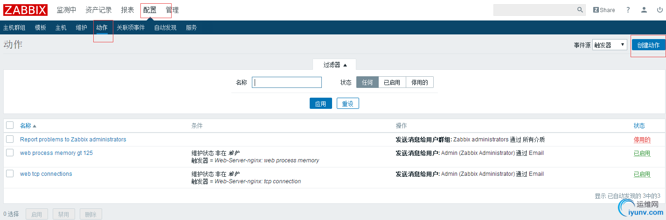The height and width of the screenshot is (220, 666).
Task: Click the ZABBIX logo
Action: tap(26, 10)
